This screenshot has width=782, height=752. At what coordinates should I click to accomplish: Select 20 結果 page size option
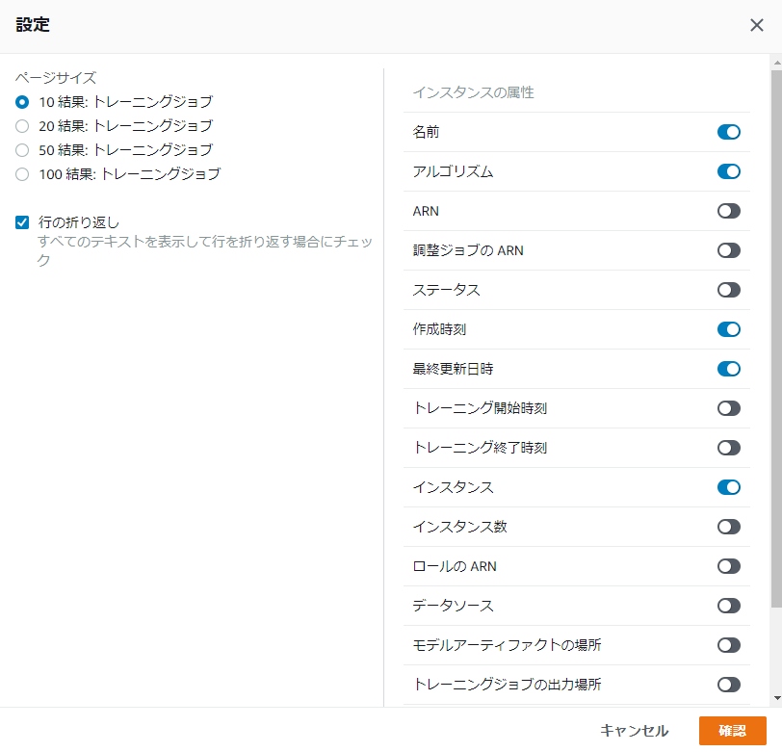coord(22,126)
